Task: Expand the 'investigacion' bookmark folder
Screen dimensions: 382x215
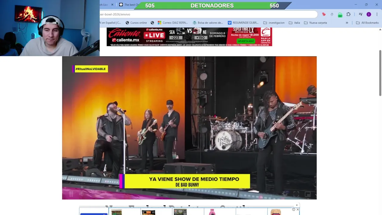Action: pos(274,23)
